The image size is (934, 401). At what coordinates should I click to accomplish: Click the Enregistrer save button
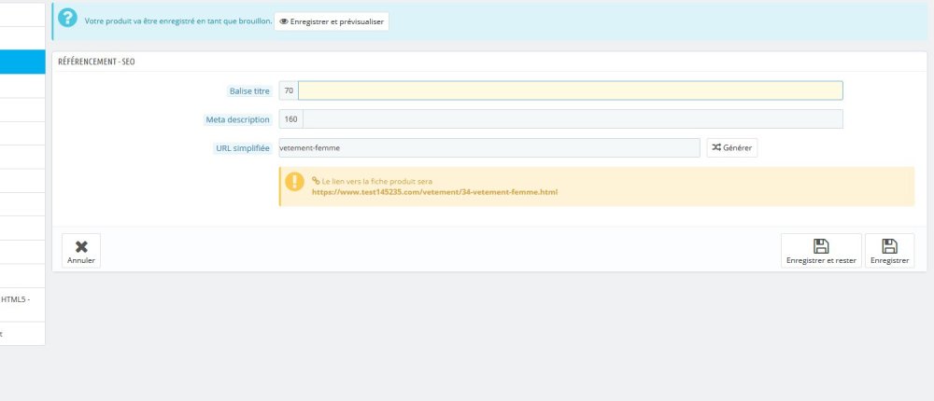pos(889,251)
